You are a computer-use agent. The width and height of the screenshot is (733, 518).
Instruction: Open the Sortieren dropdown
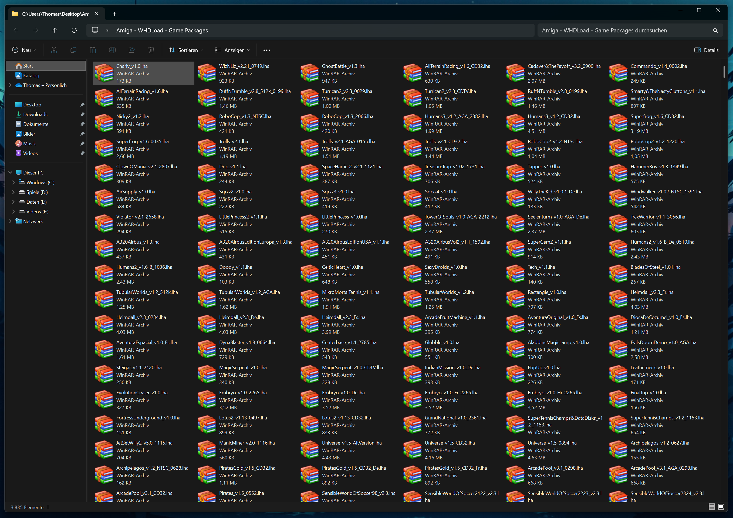(186, 50)
